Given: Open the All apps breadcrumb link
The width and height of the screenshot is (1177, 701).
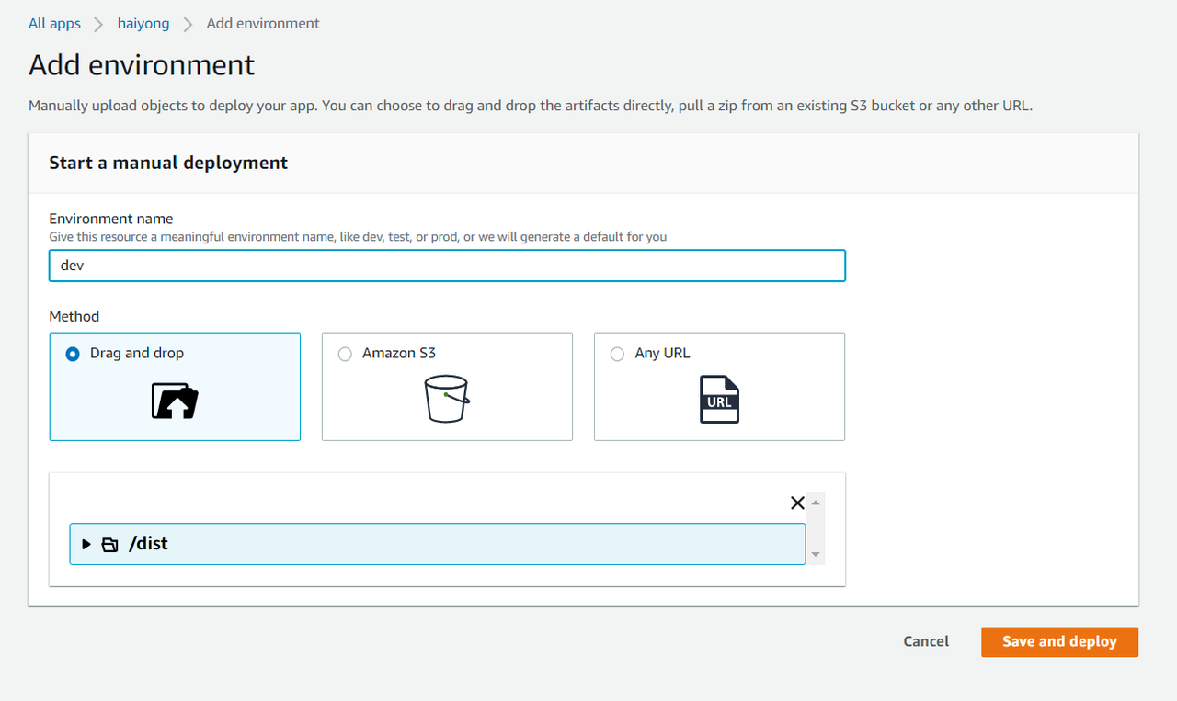Looking at the screenshot, I should [54, 24].
